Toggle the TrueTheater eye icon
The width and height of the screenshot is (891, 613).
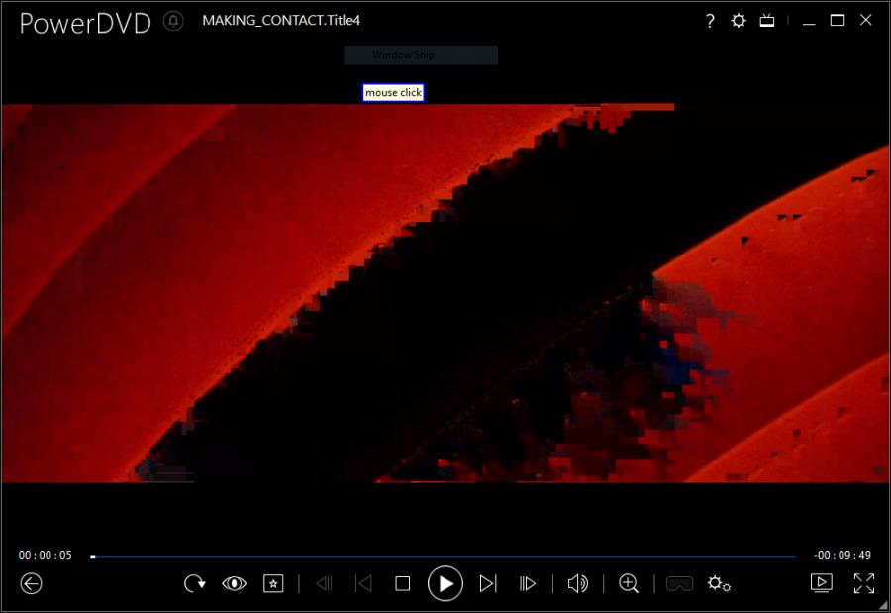point(234,583)
